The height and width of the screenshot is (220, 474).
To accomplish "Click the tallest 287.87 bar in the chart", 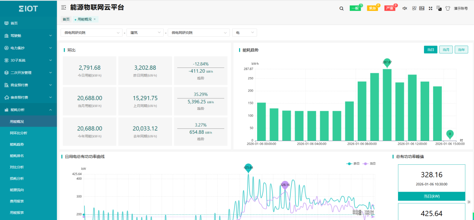I will [x=387, y=104].
